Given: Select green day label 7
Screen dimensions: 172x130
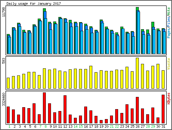Looking at the screenshot, I should [40, 126].
